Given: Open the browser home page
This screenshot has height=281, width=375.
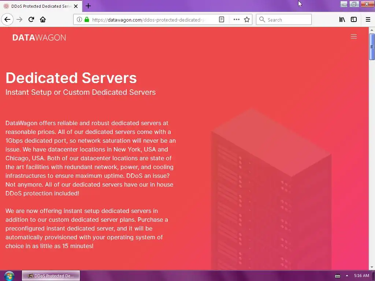Looking at the screenshot, I should [x=43, y=20].
